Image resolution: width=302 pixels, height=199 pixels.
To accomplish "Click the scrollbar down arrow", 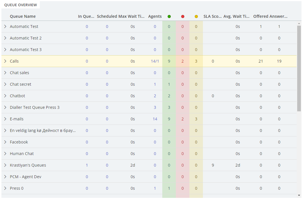I will point(299,195).
